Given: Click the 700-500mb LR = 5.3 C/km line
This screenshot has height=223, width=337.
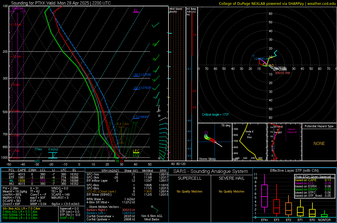Looking at the screenshot, I should [20, 218].
